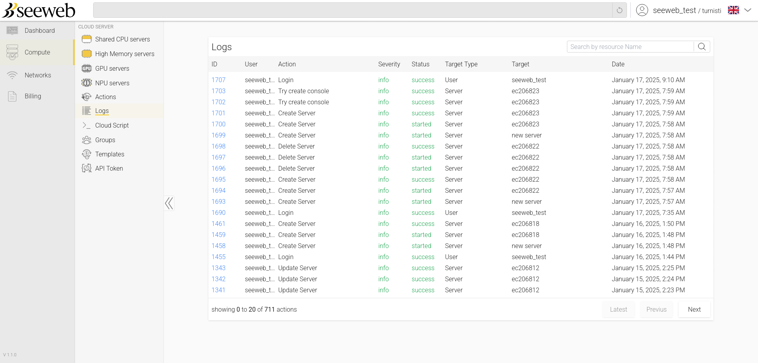Screen dimensions: 758x363
Task: Click the top address bar field
Action: pos(353,10)
